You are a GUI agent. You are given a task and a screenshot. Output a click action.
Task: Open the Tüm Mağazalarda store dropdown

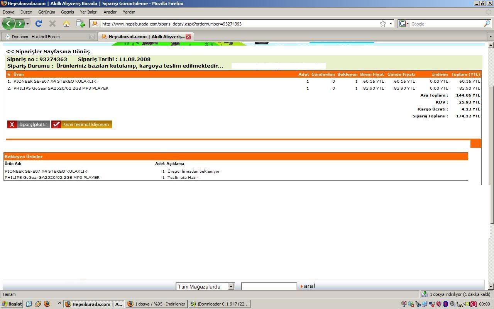pos(205,286)
